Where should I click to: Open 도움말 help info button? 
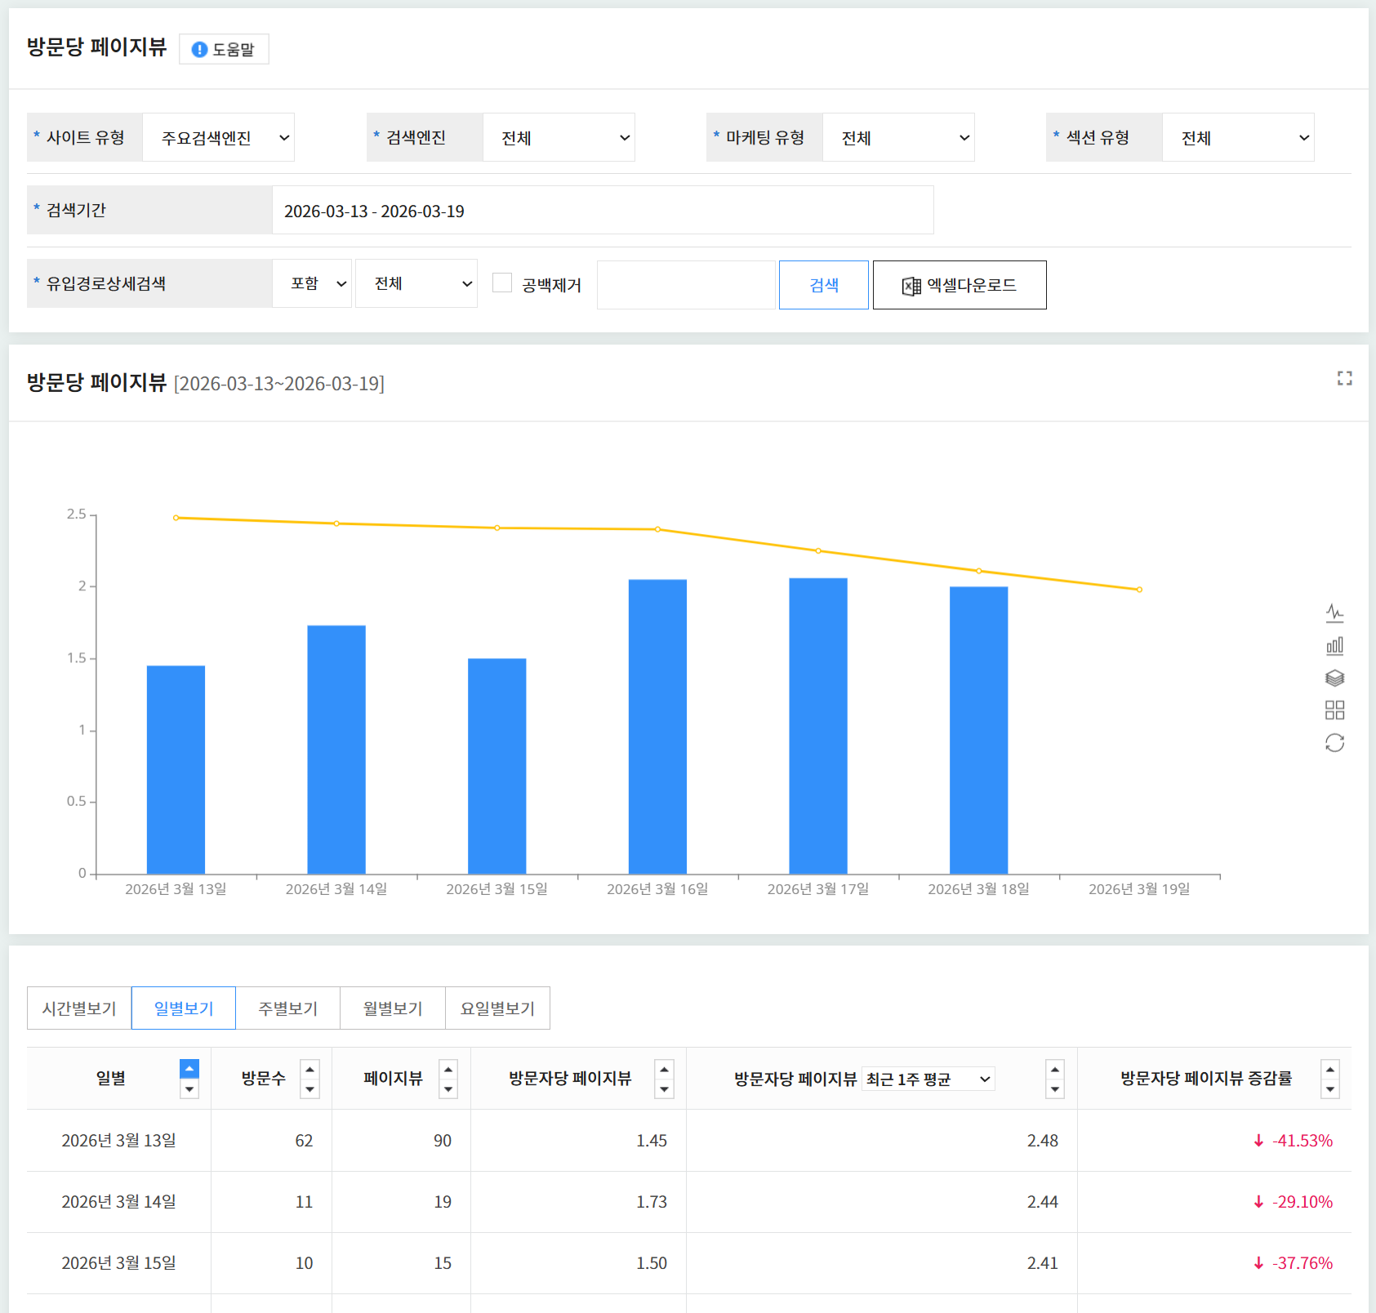224,49
